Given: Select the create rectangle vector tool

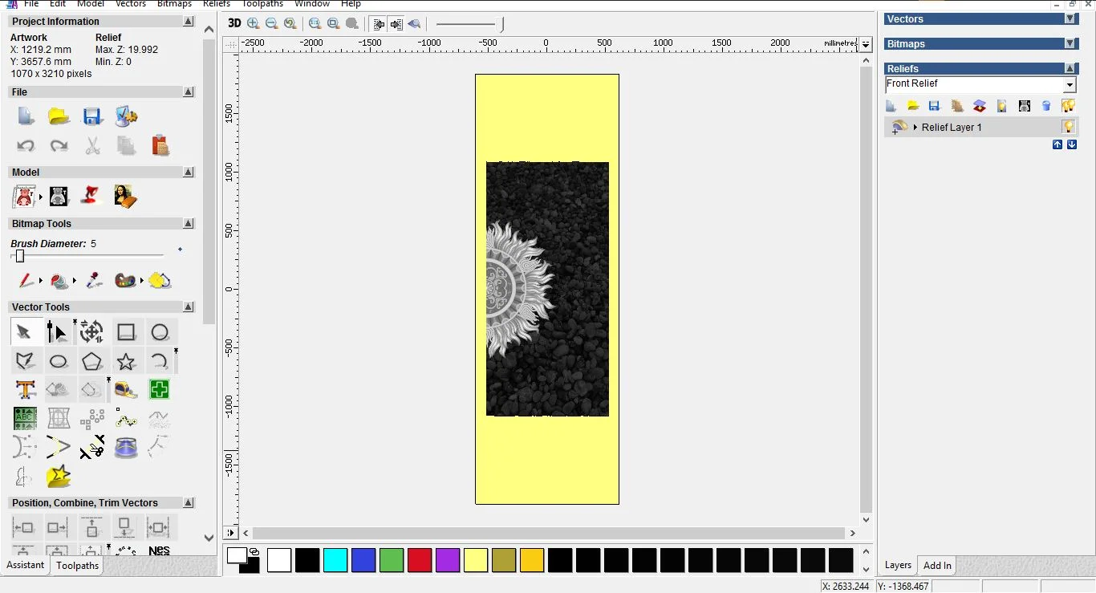Looking at the screenshot, I should tap(126, 332).
